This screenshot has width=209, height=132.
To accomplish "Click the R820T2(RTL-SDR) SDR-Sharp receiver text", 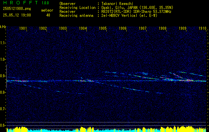I will click(137, 12).
